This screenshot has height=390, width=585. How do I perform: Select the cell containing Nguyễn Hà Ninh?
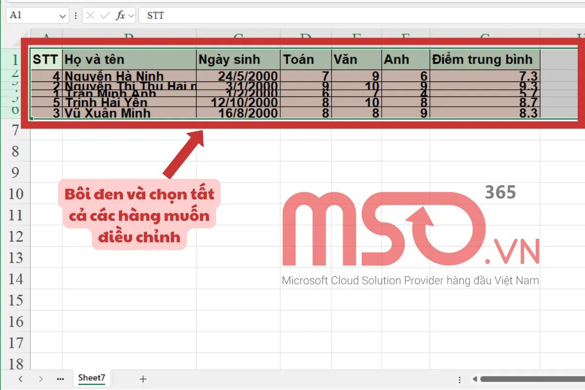129,76
